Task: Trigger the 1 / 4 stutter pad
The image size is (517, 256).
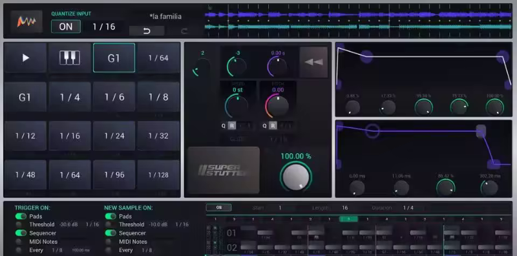Action: (70, 97)
